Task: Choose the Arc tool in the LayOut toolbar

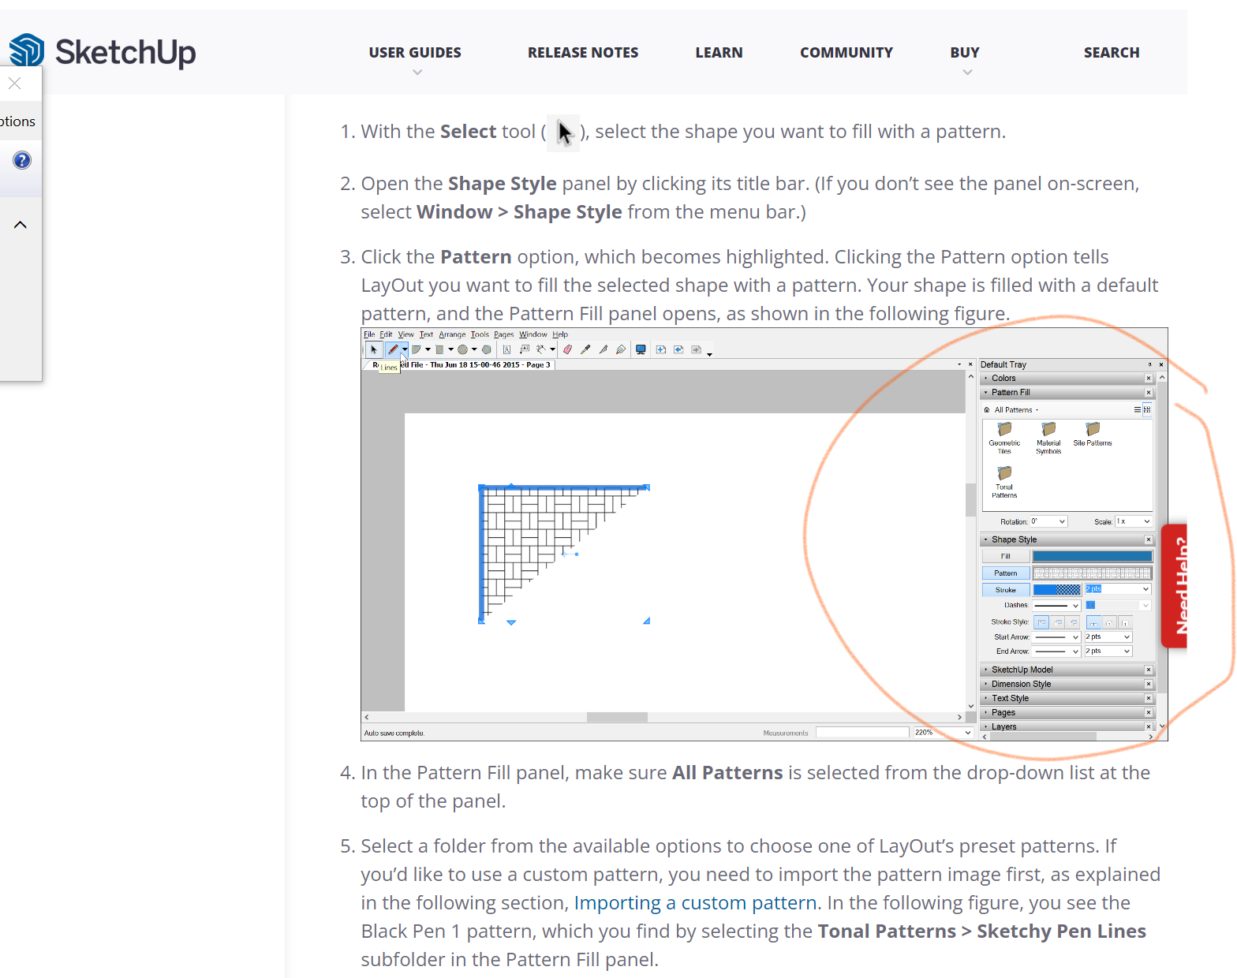Action: click(416, 349)
